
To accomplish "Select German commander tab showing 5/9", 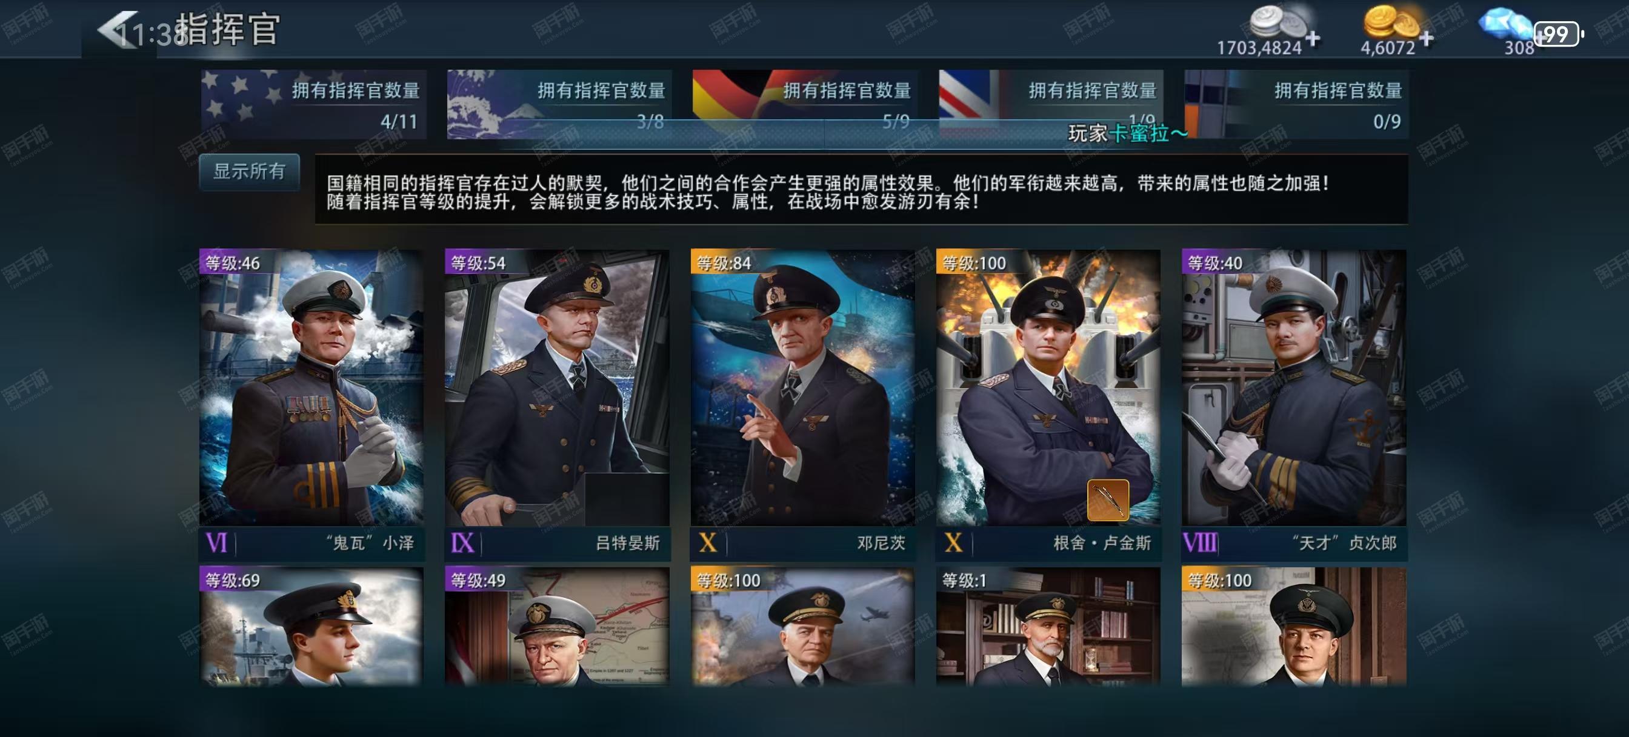I will pos(805,104).
